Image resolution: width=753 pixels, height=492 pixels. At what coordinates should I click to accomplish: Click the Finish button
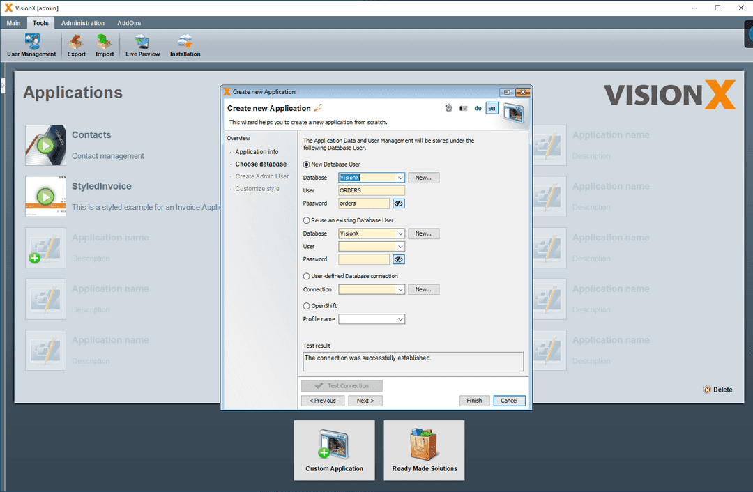[x=474, y=401]
